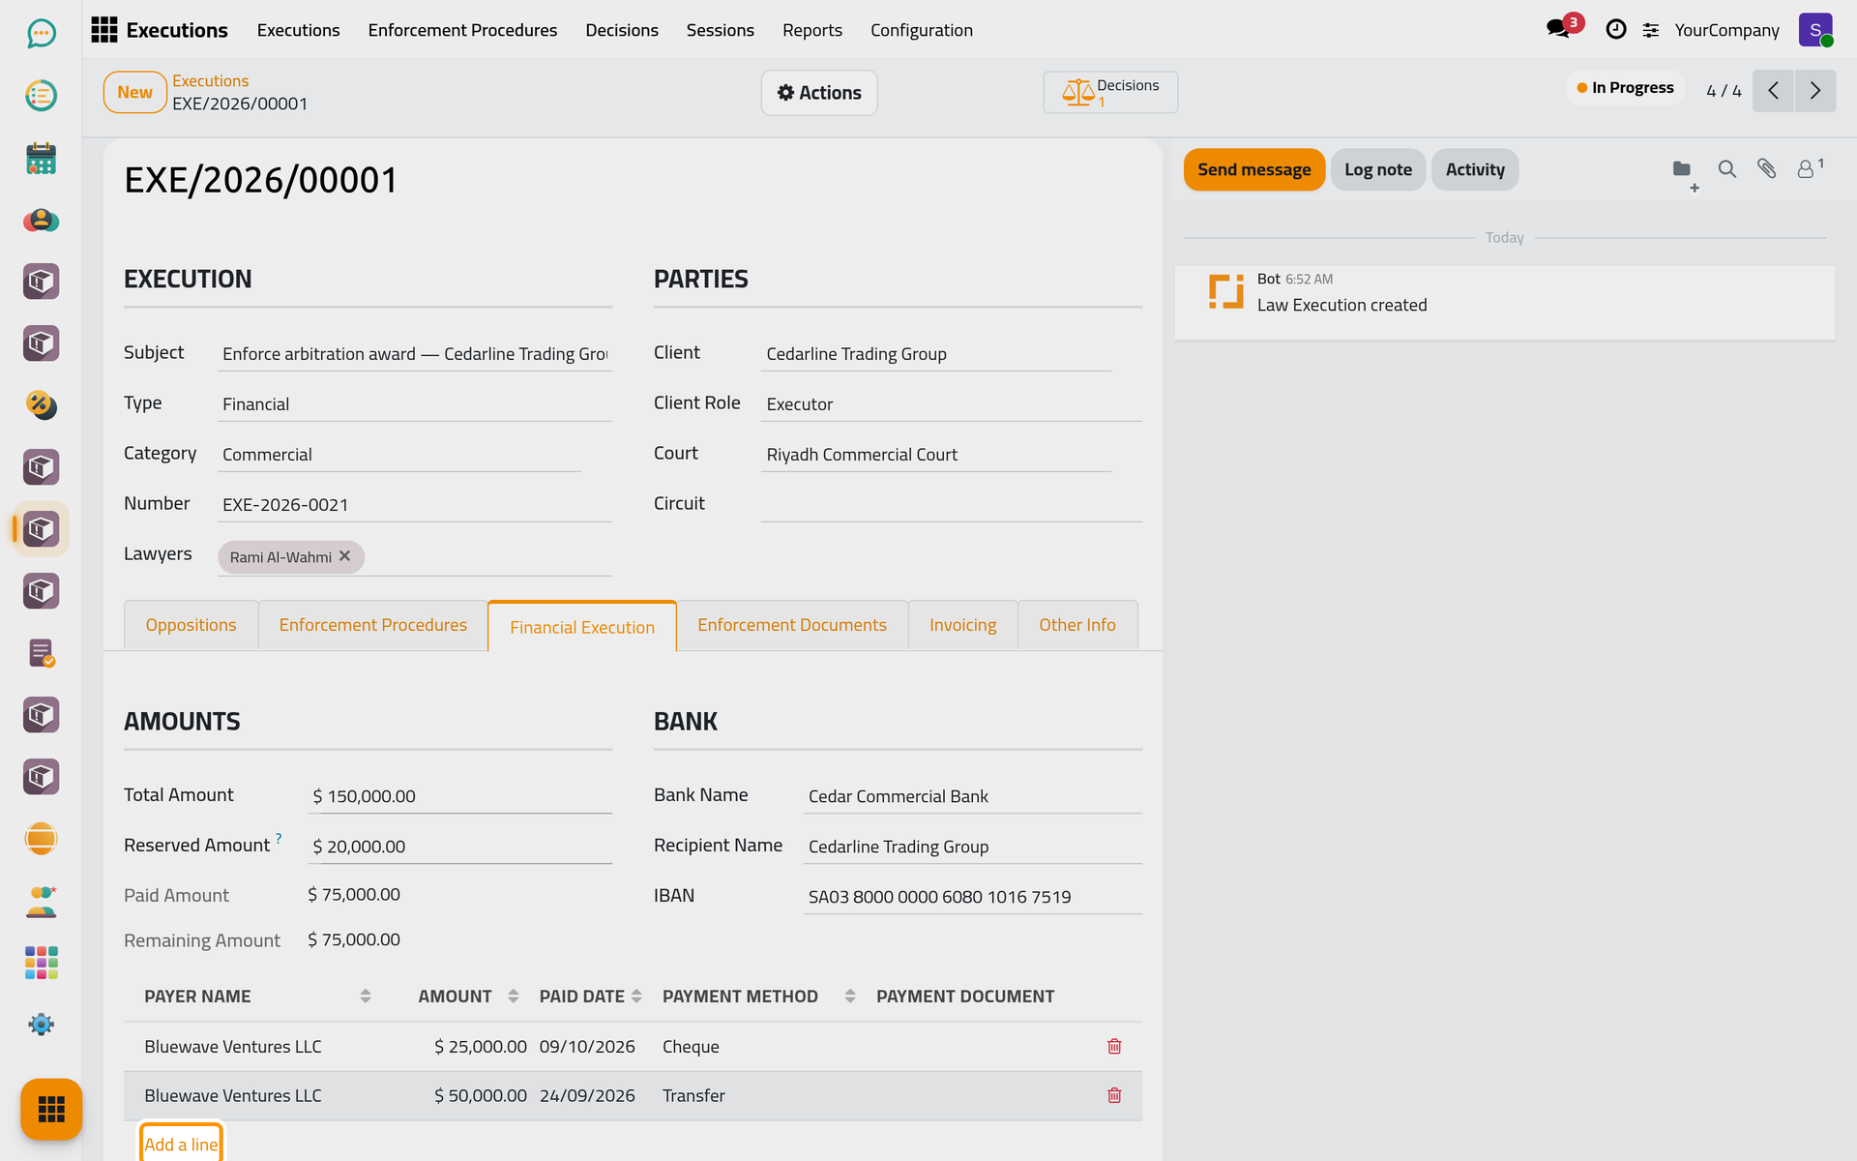Open the followers icon in chatter

click(x=1809, y=168)
